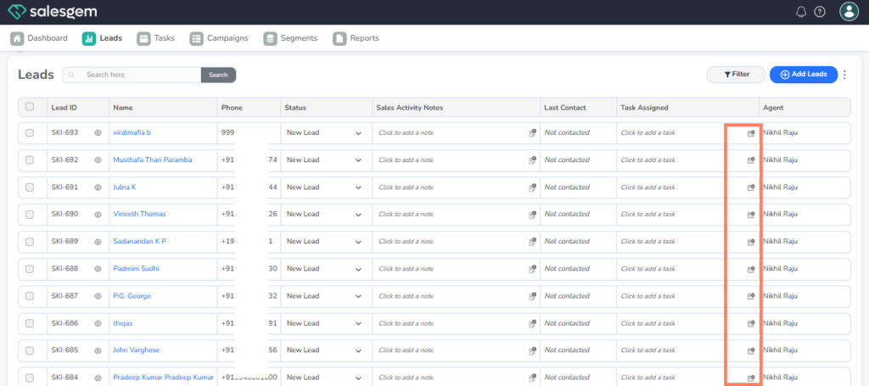Switch to the Campaigns tab
The image size is (869, 386).
(219, 38)
